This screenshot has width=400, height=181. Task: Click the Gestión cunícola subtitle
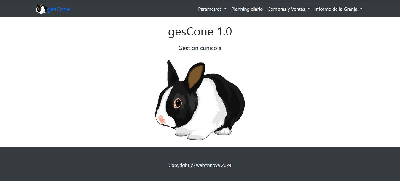click(200, 48)
